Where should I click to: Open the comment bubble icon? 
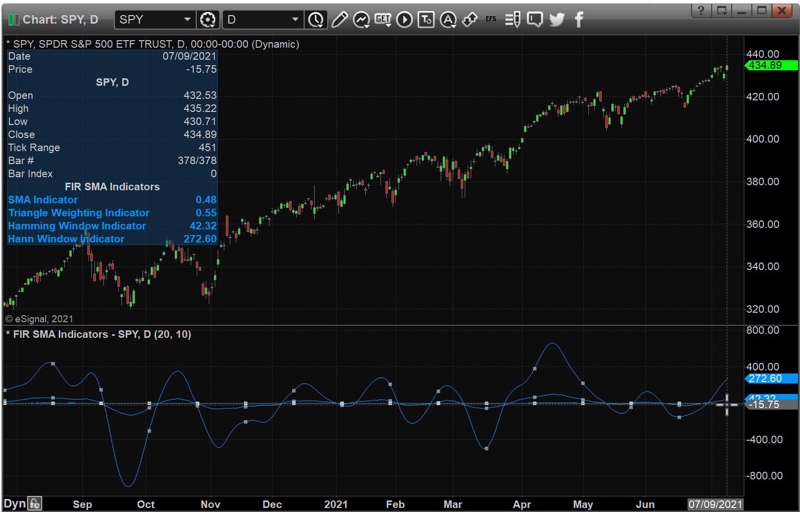point(535,20)
